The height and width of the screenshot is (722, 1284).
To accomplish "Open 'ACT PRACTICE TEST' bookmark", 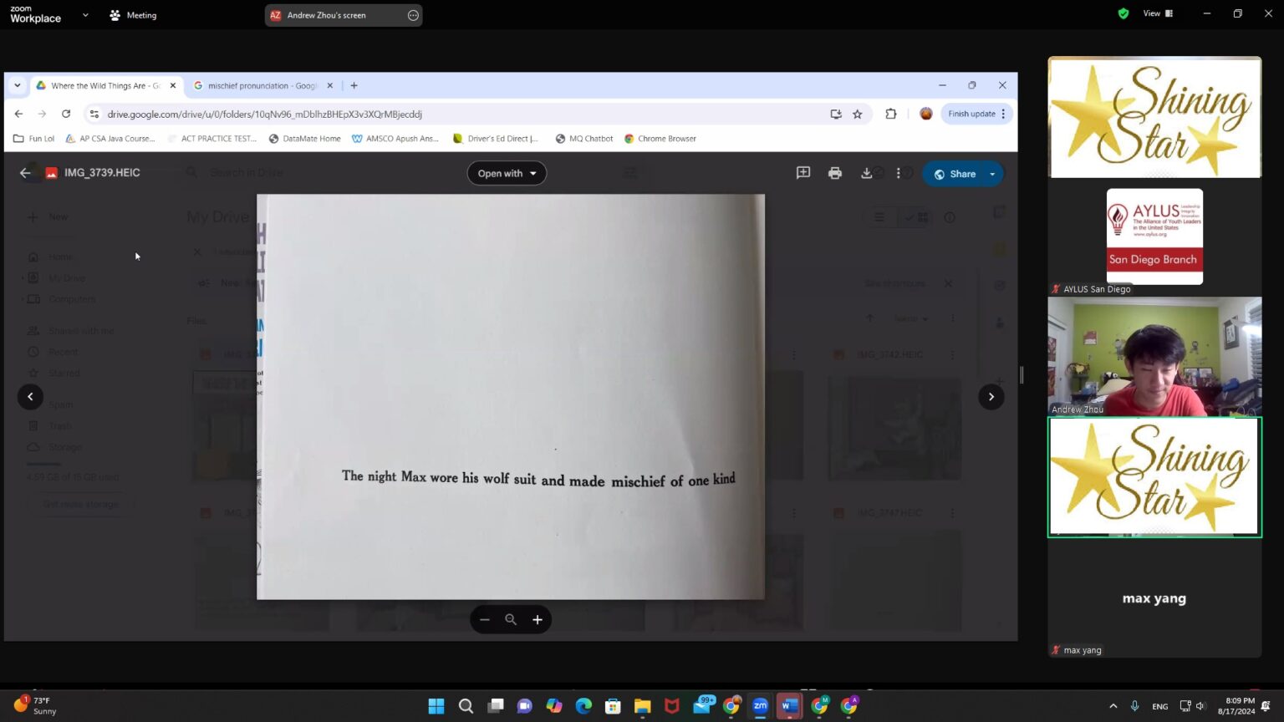I will pyautogui.click(x=212, y=139).
